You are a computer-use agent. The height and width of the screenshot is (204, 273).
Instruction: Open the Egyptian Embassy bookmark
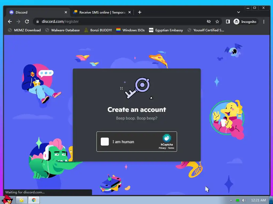[x=166, y=30]
